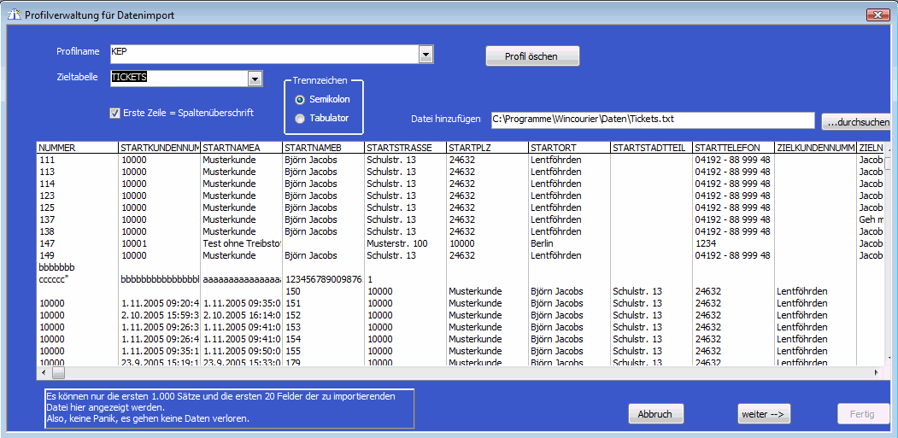Click the Abbruch button
Screen dimensions: 898x438
pyautogui.click(x=655, y=414)
